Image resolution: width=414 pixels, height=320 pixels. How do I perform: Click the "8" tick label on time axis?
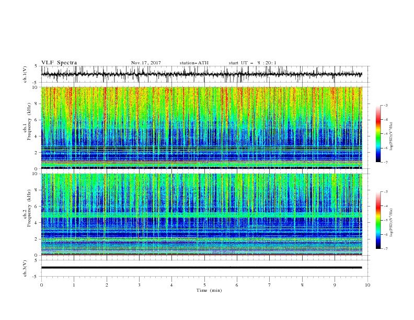(x=302, y=285)
